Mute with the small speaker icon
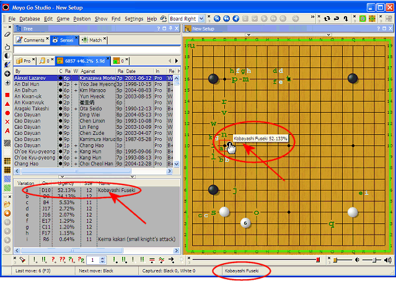The height and width of the screenshot is (281, 396). pos(357,260)
